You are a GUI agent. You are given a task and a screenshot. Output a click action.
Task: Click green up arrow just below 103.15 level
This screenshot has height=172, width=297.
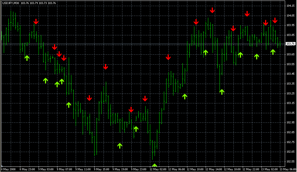(x=69, y=105)
